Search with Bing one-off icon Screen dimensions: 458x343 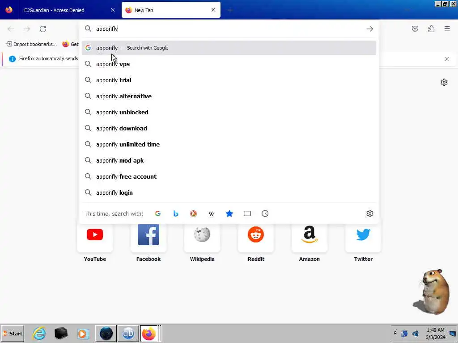[175, 213]
